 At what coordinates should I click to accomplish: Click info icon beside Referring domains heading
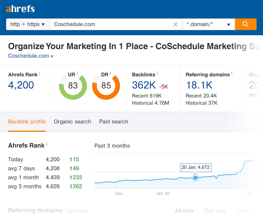click(232, 73)
